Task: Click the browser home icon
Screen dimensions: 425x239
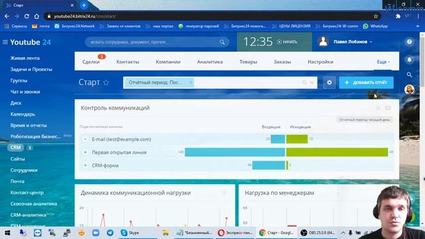Action: pos(37,16)
